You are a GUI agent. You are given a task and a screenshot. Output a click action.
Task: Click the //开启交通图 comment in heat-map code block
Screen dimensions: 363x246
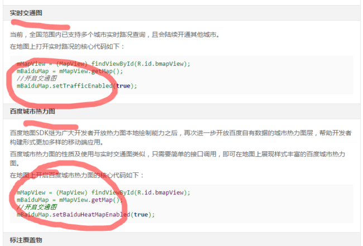pos(37,207)
